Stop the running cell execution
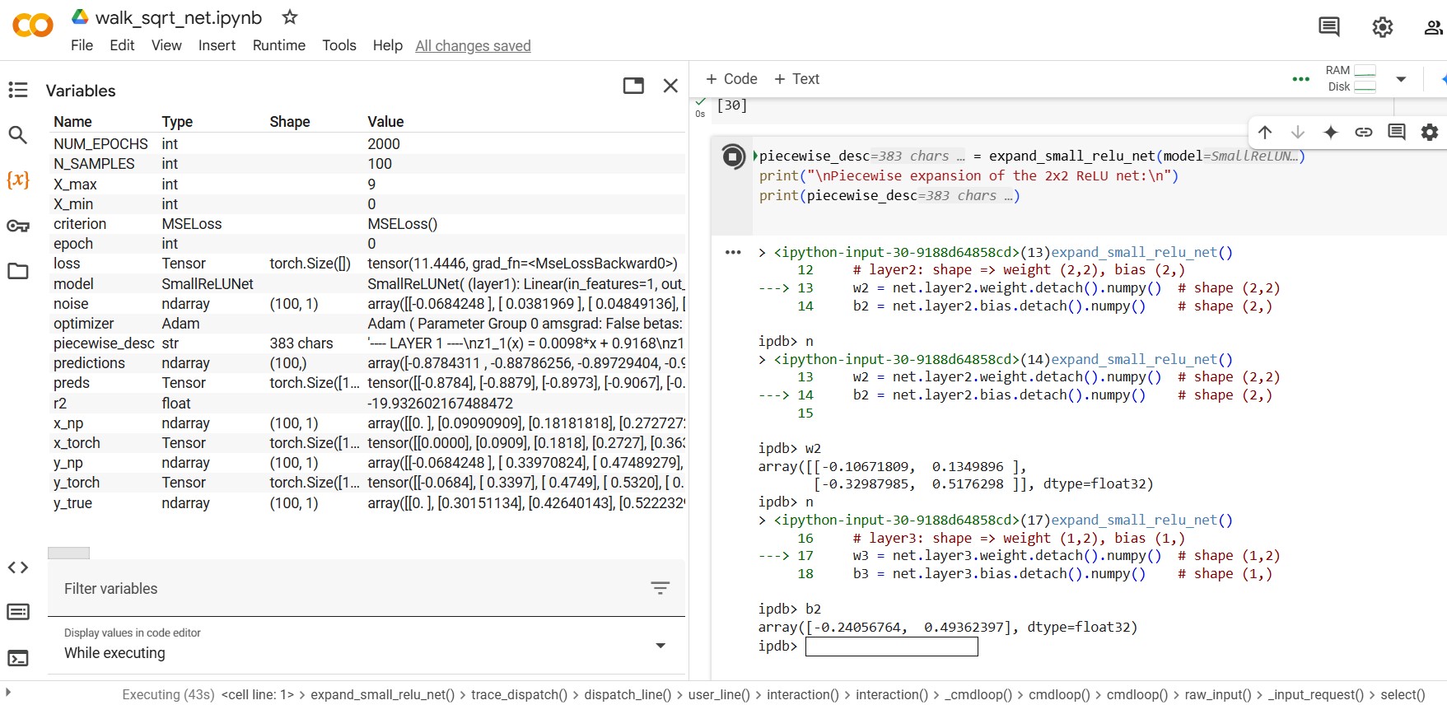 click(733, 156)
